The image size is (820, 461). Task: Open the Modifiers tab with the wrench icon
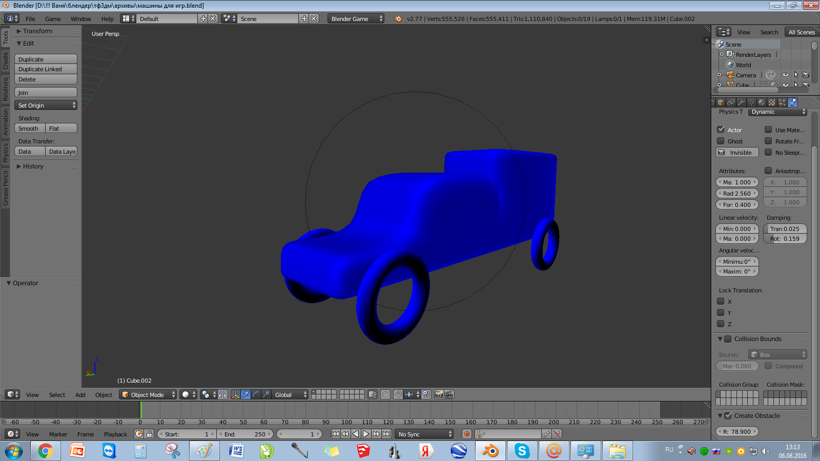tap(742, 102)
